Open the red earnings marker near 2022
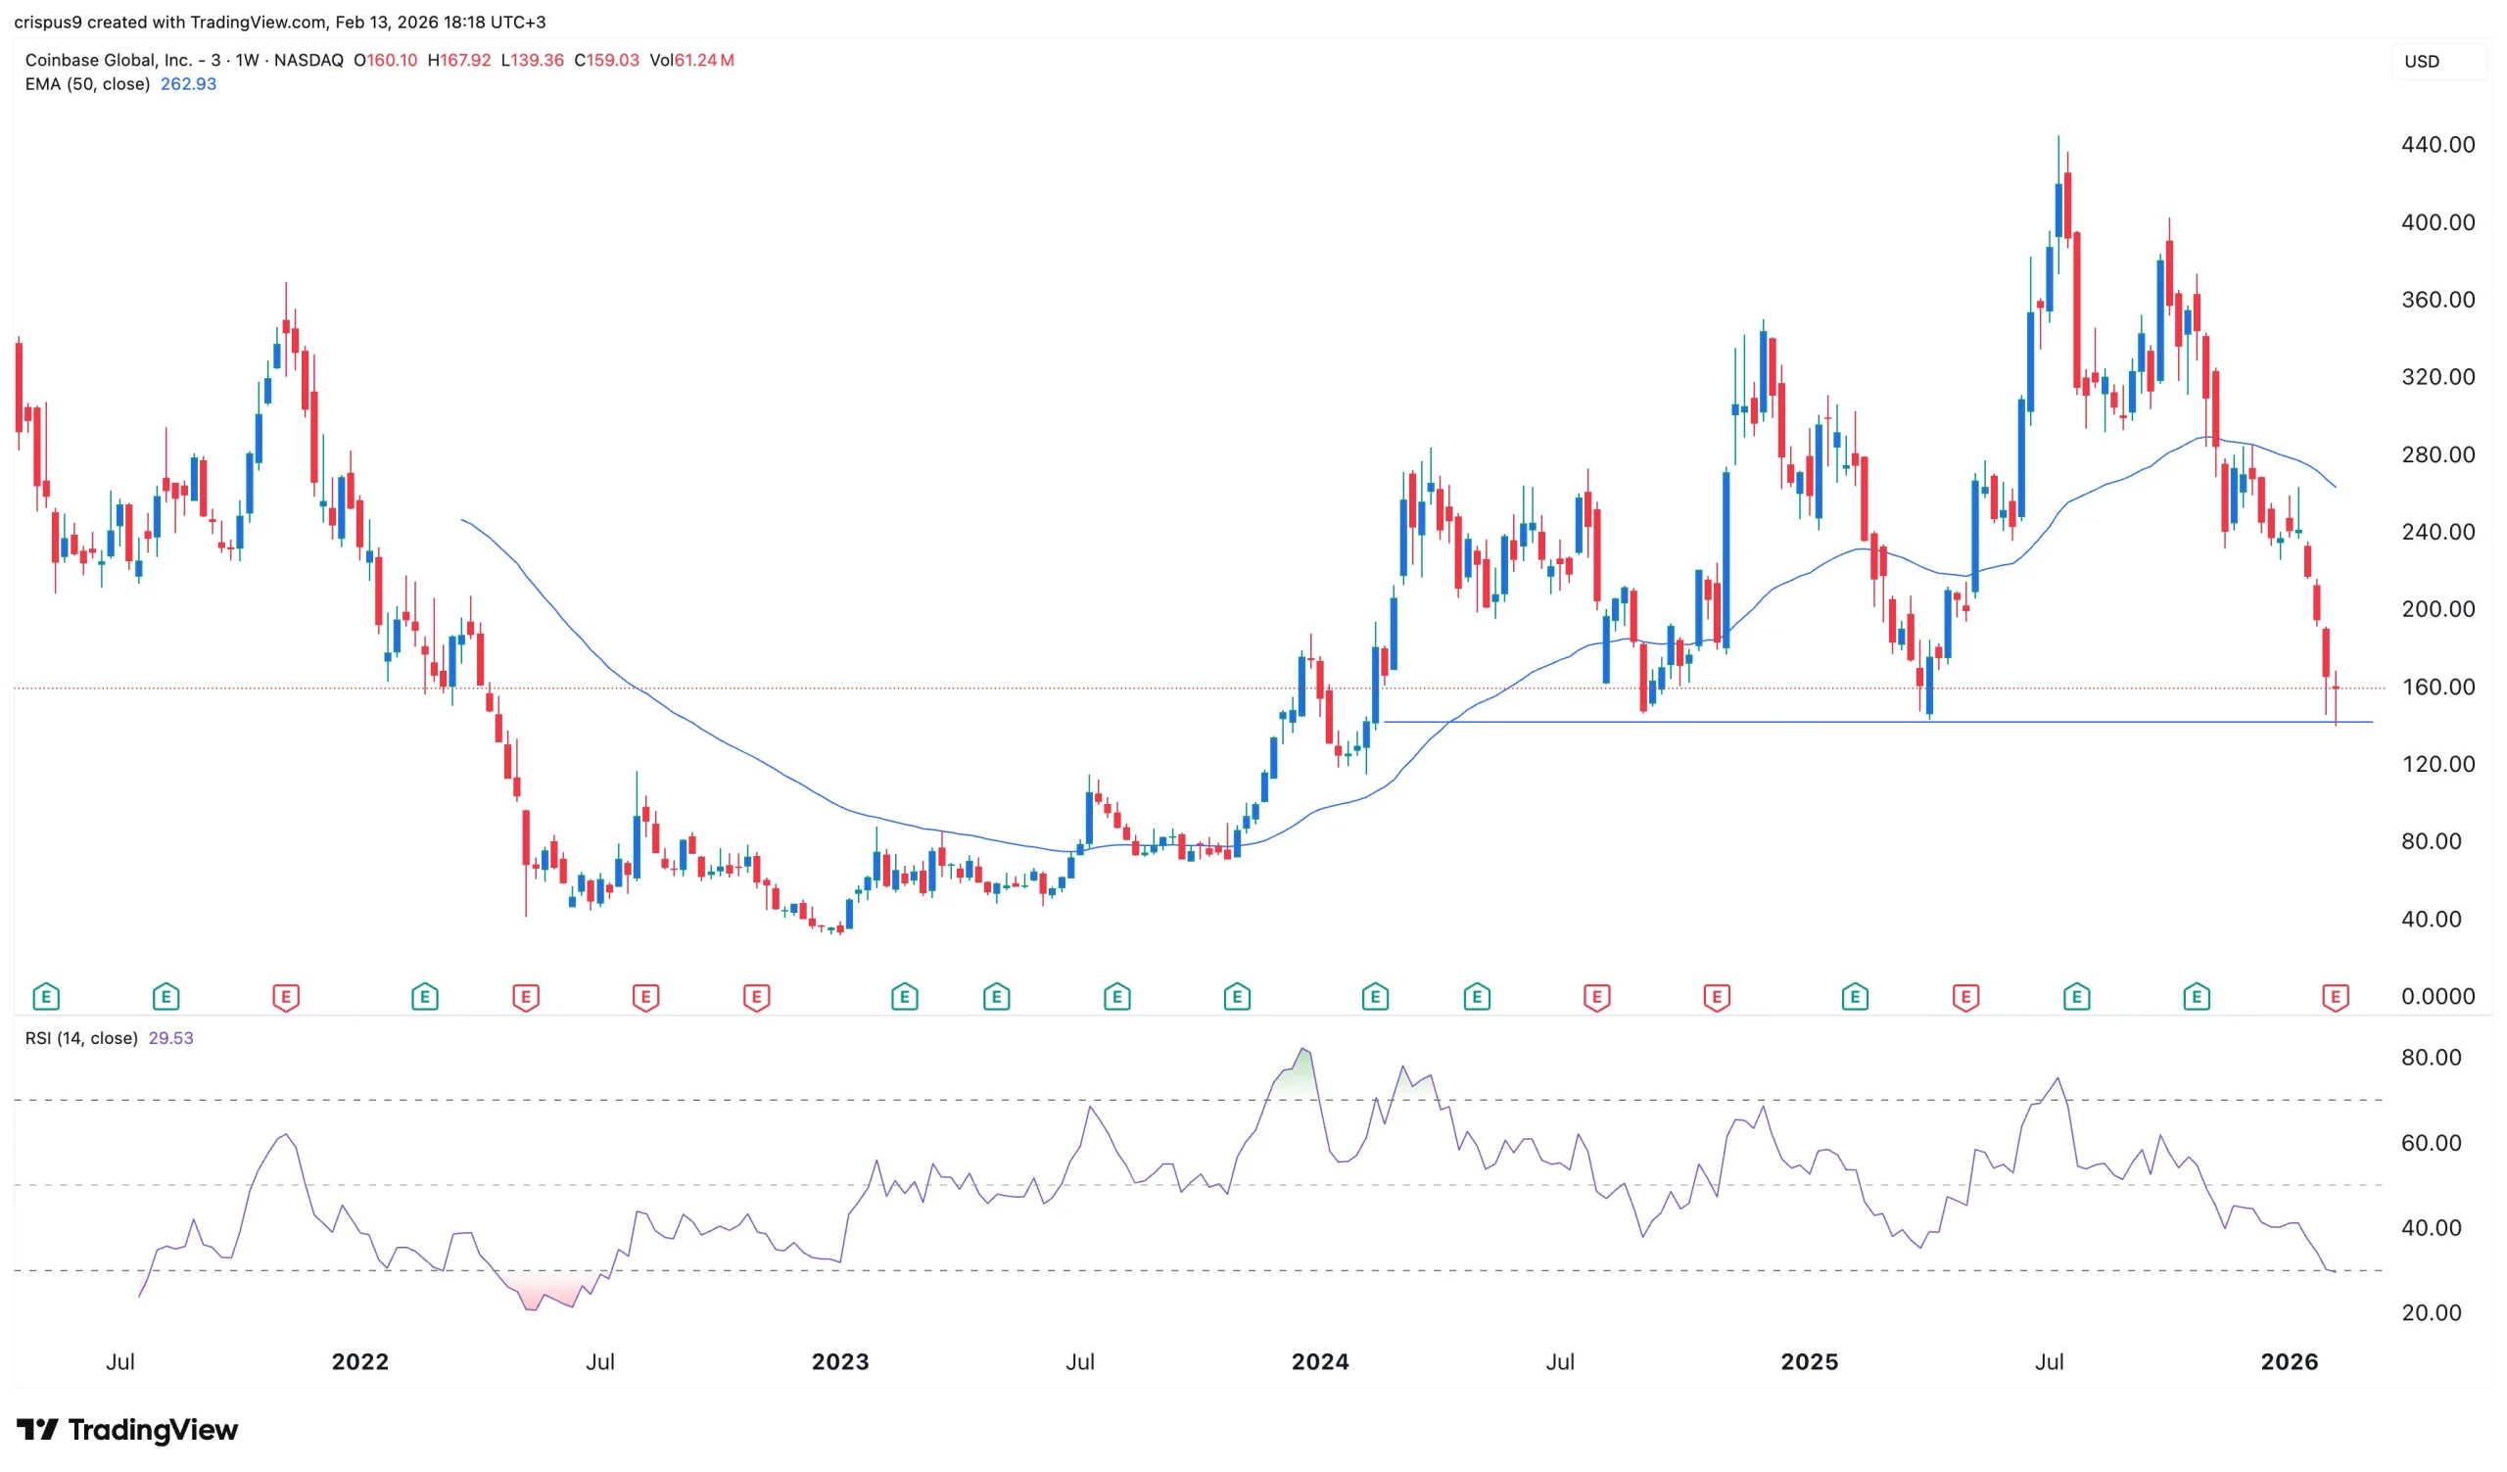The image size is (2507, 1472). click(286, 996)
